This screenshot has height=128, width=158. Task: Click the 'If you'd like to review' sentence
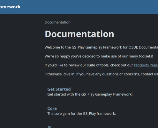coord(101,65)
